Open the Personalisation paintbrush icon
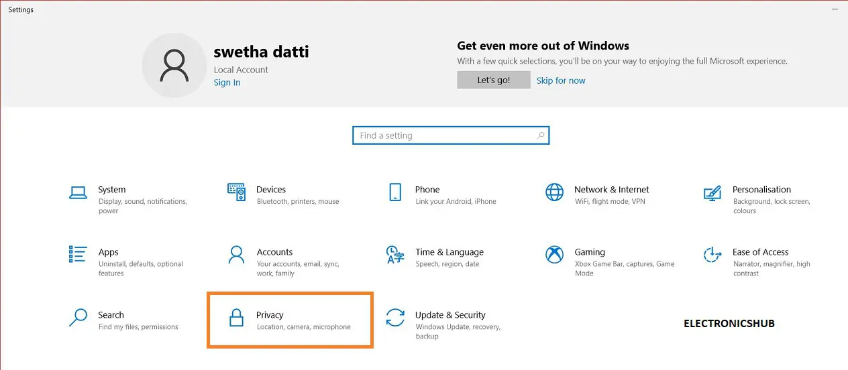Screen dimensions: 848x370 coord(712,193)
